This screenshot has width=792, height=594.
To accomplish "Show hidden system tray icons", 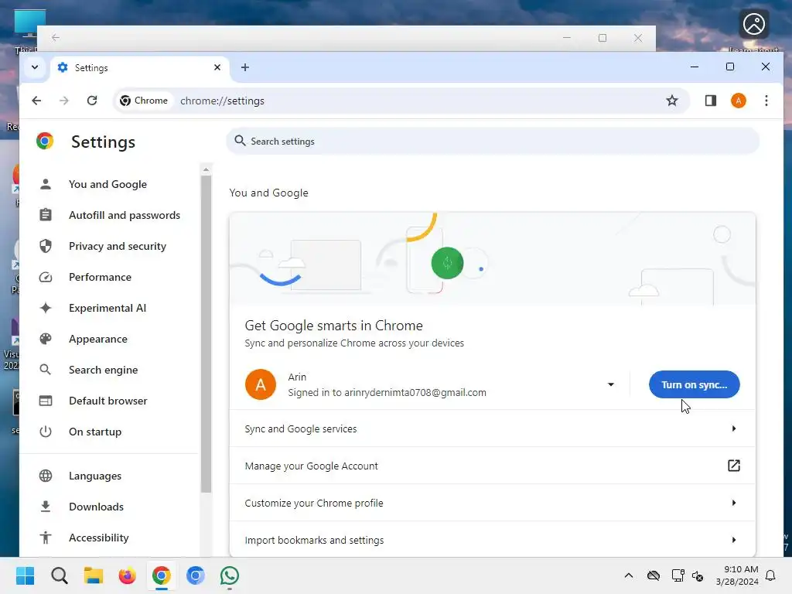I will (629, 575).
